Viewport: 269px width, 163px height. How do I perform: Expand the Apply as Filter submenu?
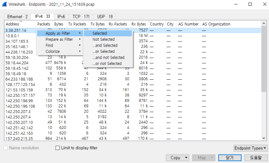pos(60,33)
